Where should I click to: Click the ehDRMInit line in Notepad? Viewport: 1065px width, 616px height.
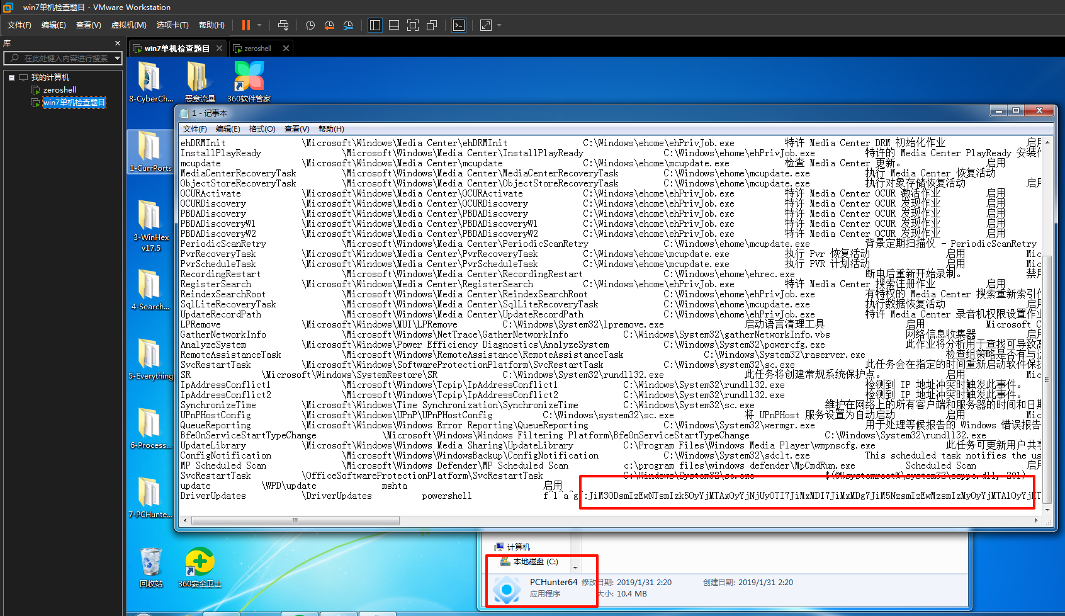coord(611,144)
